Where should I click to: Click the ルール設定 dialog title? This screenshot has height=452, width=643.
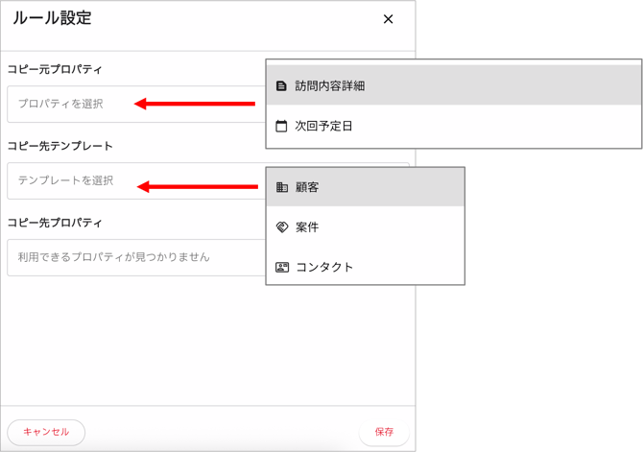52,18
